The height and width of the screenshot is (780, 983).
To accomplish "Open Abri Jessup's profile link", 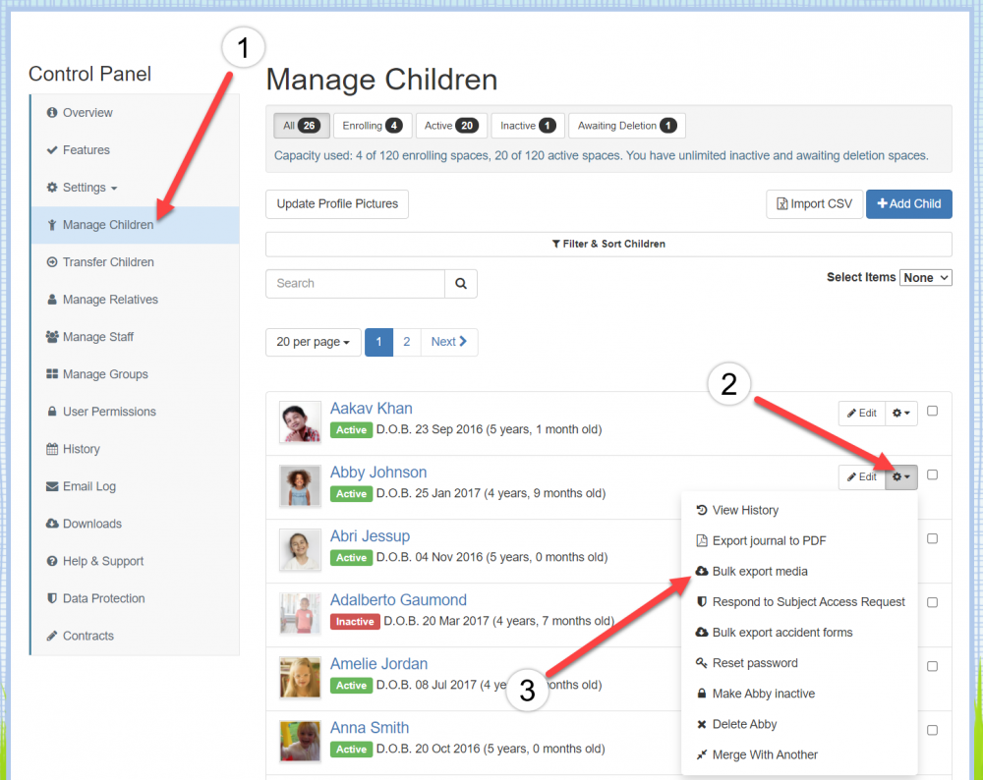I will pos(370,536).
